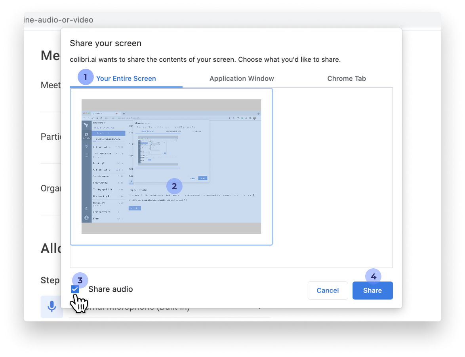465x357 pixels.
Task: Click the Share audio label text
Action: click(111, 289)
